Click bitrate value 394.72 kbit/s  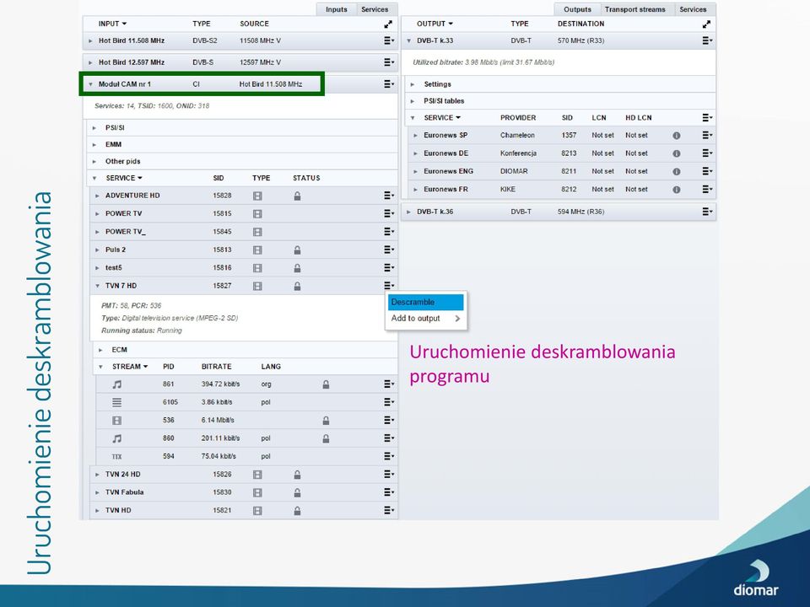[x=220, y=384]
